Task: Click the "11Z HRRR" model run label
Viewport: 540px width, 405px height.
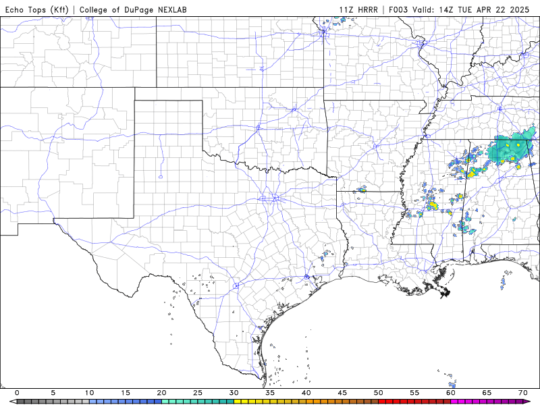Action: coord(358,9)
